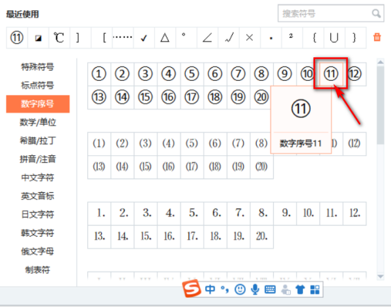
Task: Open the Sogou emoji smiley panel
Action: coord(240,289)
